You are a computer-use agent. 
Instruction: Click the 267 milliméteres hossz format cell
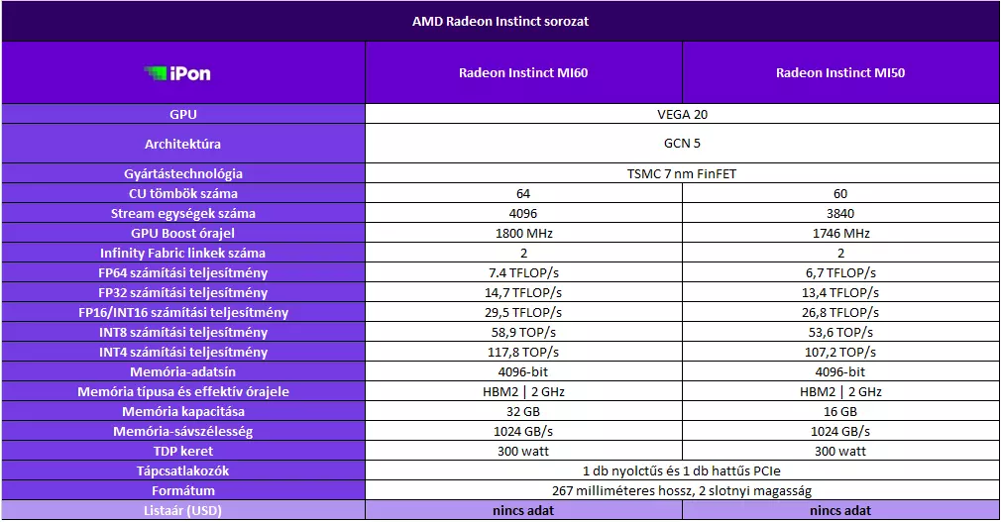[683, 490]
